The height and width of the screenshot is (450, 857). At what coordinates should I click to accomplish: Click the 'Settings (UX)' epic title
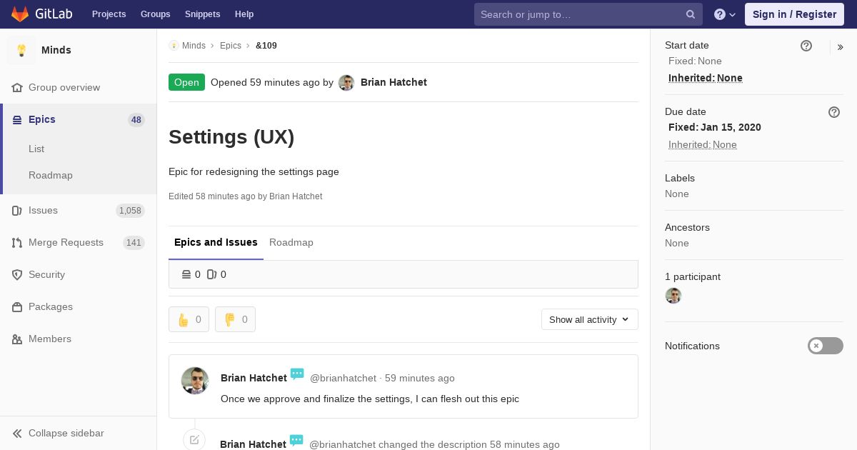point(231,136)
